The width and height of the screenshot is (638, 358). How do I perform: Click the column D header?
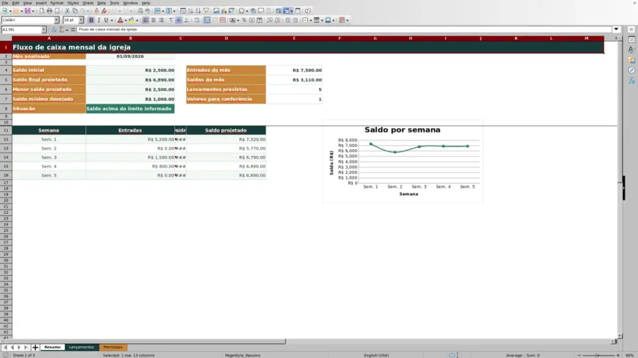coord(226,38)
